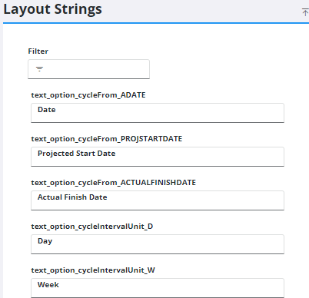309x298 pixels.
Task: Click the text_option_cycleIntervalUnit_D label
Action: pos(92,227)
